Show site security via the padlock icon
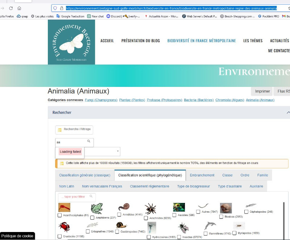The image size is (290, 240). 62,8
